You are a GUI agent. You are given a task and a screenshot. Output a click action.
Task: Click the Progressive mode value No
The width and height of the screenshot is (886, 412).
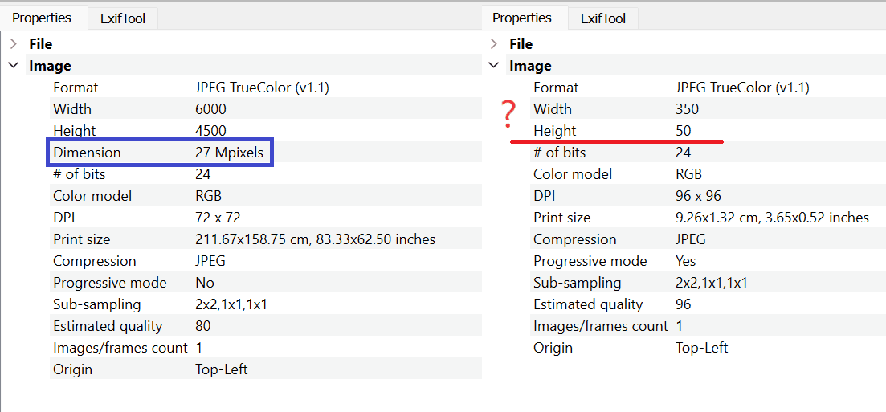[204, 283]
